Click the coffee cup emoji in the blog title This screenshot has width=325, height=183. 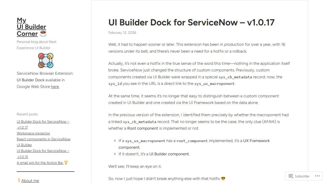[43, 33]
